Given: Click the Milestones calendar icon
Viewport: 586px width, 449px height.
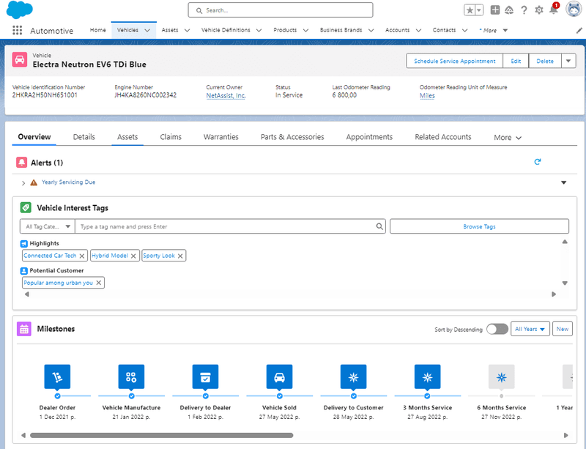Looking at the screenshot, I should (x=24, y=329).
